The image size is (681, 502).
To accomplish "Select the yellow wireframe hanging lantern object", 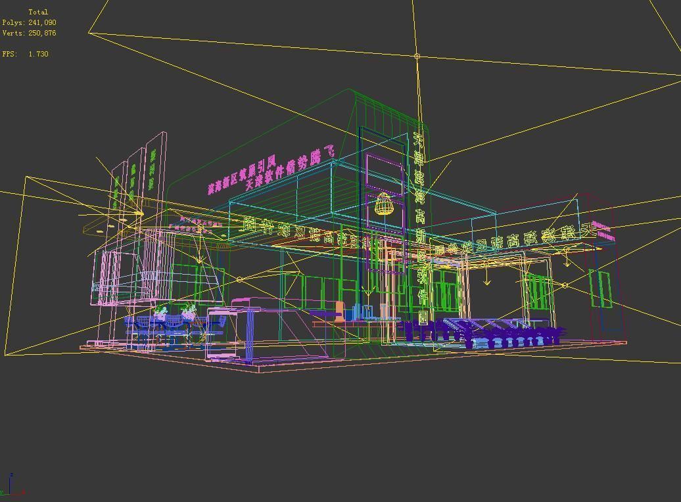I will (x=383, y=204).
